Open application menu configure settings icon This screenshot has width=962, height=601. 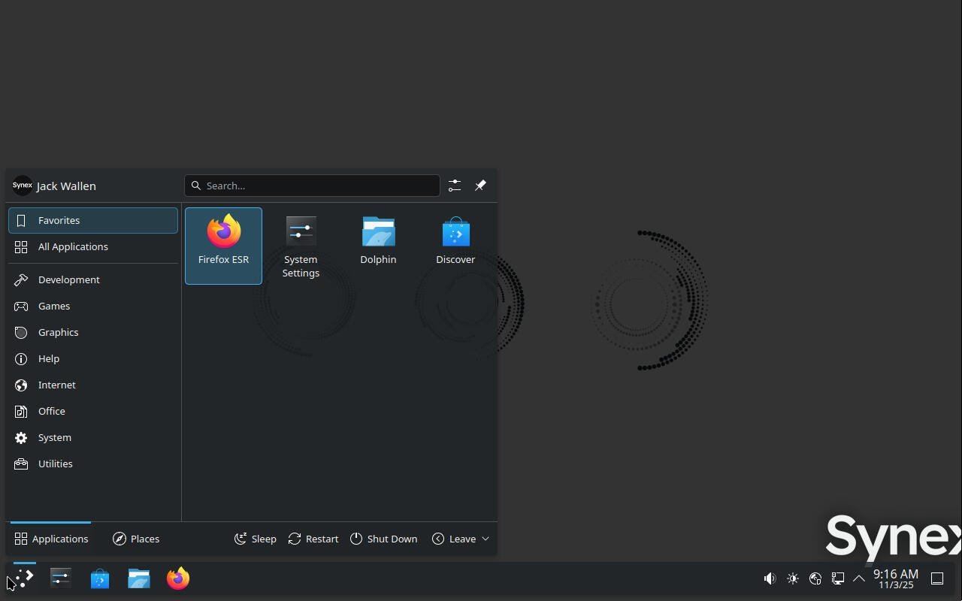coord(455,186)
